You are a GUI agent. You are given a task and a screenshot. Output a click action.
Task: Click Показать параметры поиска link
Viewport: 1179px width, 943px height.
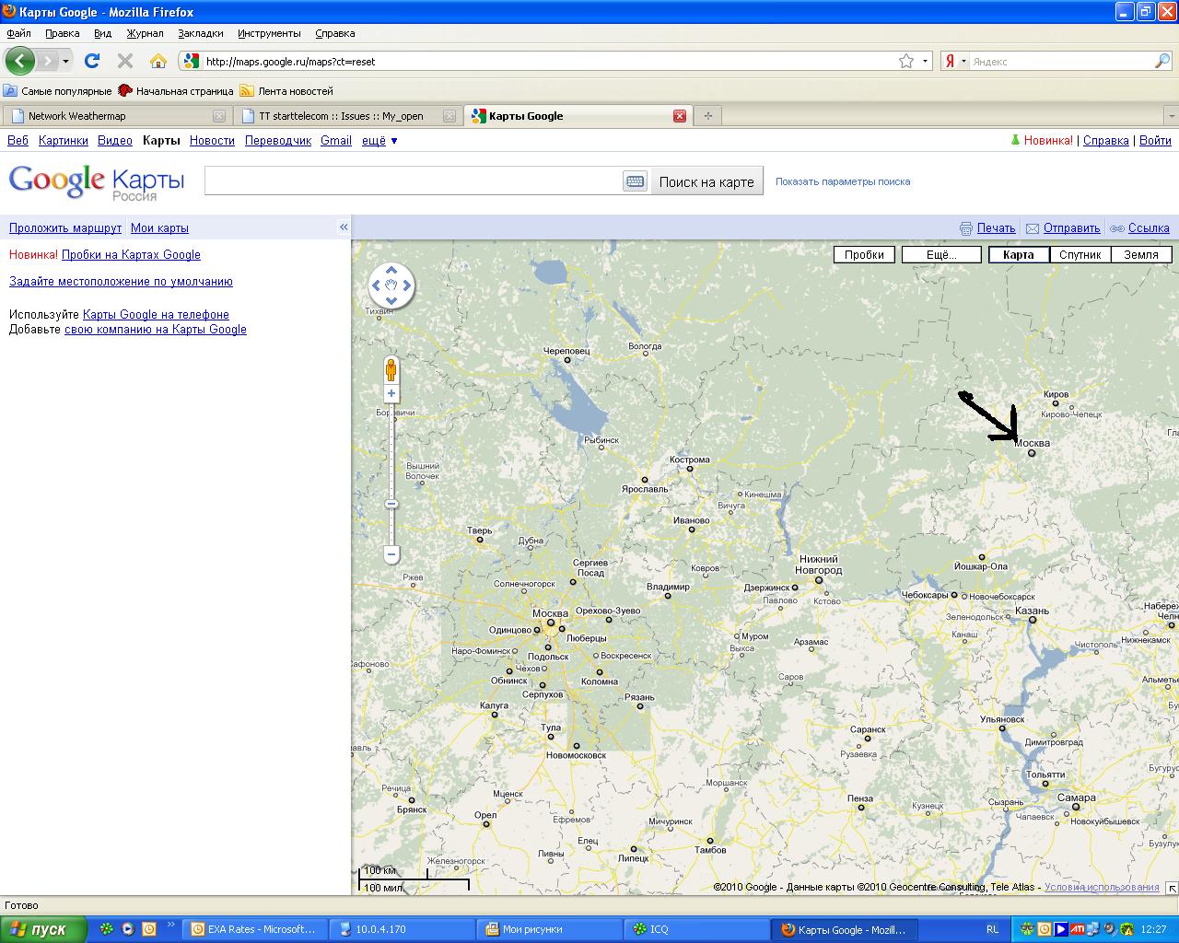point(843,181)
